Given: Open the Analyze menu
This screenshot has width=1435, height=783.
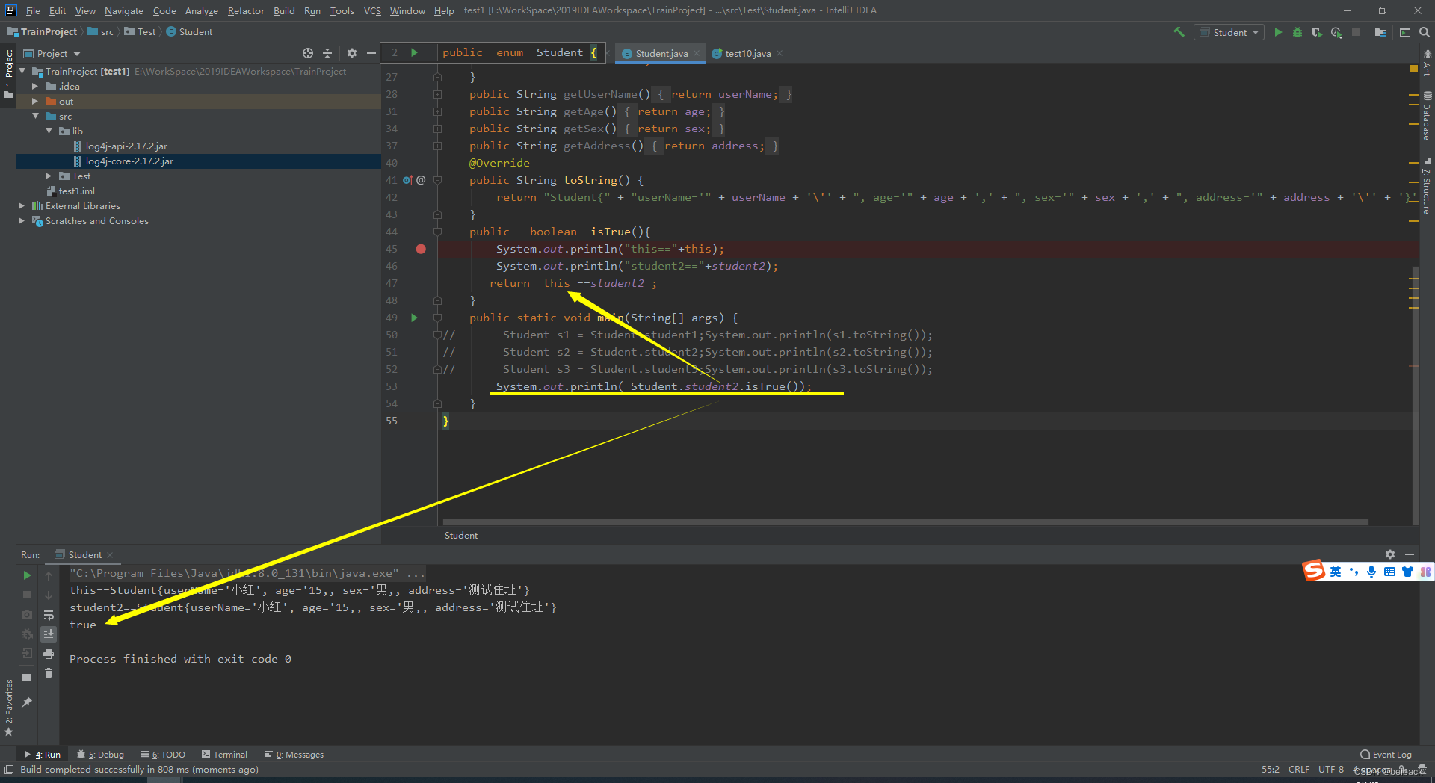Looking at the screenshot, I should 201,10.
